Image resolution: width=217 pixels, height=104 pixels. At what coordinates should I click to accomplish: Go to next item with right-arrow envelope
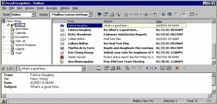click(154, 68)
